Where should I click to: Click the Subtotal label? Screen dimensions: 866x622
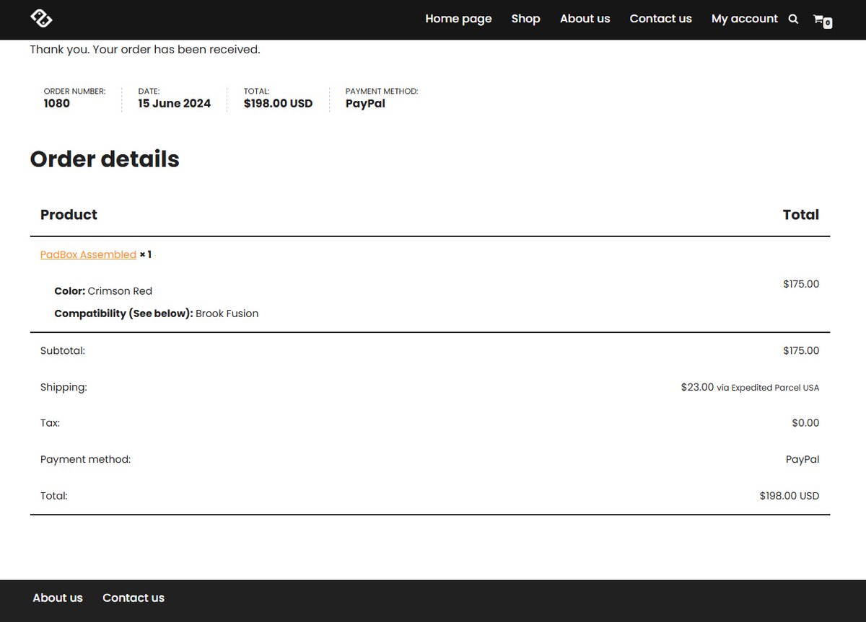[x=63, y=351]
